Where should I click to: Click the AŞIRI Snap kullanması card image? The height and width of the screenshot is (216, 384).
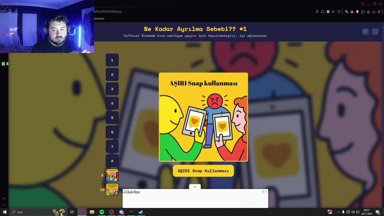click(x=203, y=117)
